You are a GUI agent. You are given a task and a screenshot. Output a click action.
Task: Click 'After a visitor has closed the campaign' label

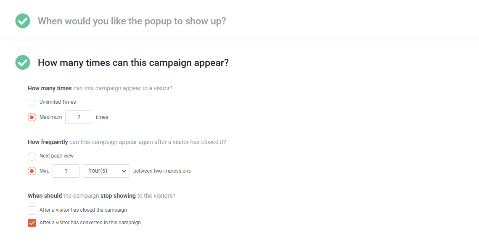point(83,210)
